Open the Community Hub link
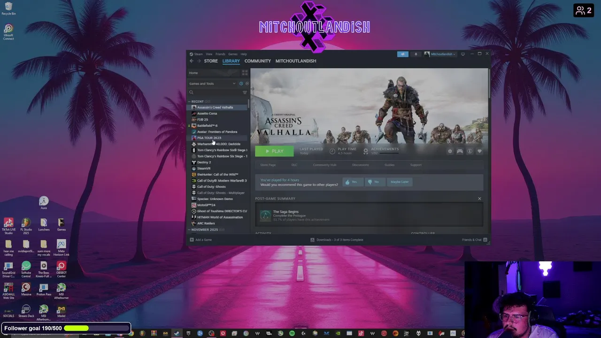 324,165
